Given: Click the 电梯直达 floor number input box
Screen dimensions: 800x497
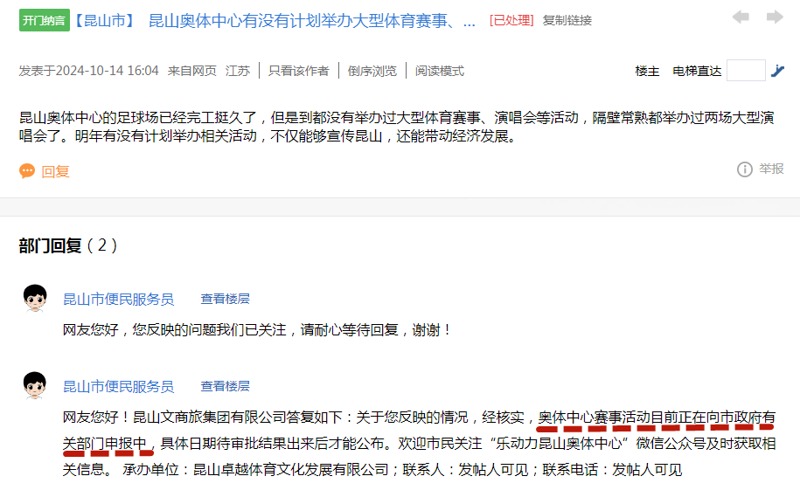Looking at the screenshot, I should click(x=746, y=71).
